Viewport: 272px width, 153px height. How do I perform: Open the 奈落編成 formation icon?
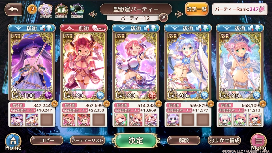pyautogui.click(x=77, y=11)
